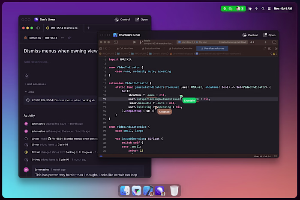
Task: Click Open on the Chantelle's Xcode window
Action: coord(269,35)
